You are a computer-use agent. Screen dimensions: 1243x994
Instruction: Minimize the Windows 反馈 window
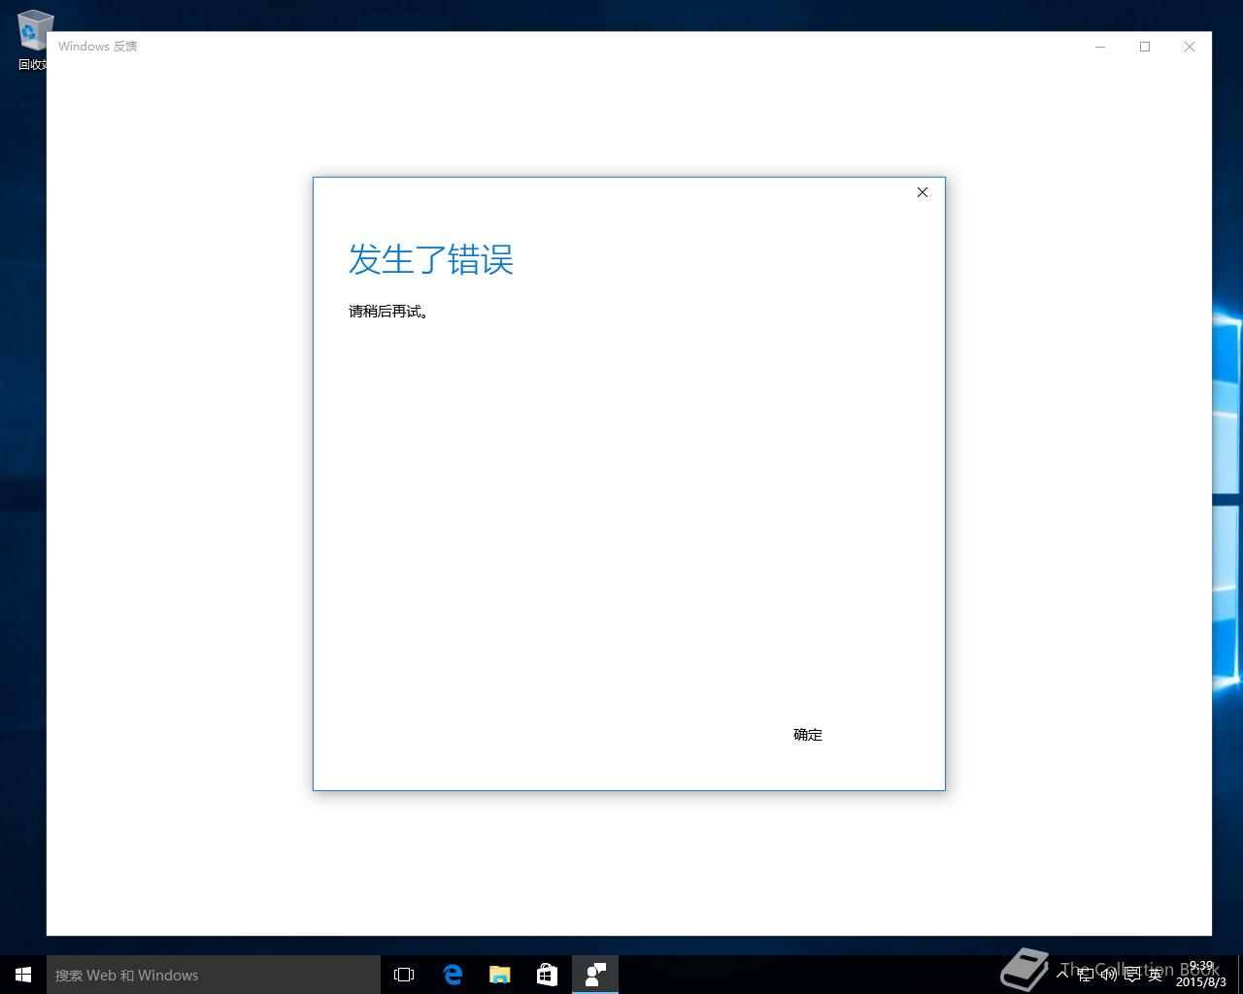1100,47
